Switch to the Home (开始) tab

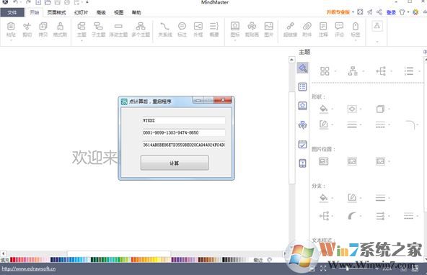pyautogui.click(x=35, y=12)
